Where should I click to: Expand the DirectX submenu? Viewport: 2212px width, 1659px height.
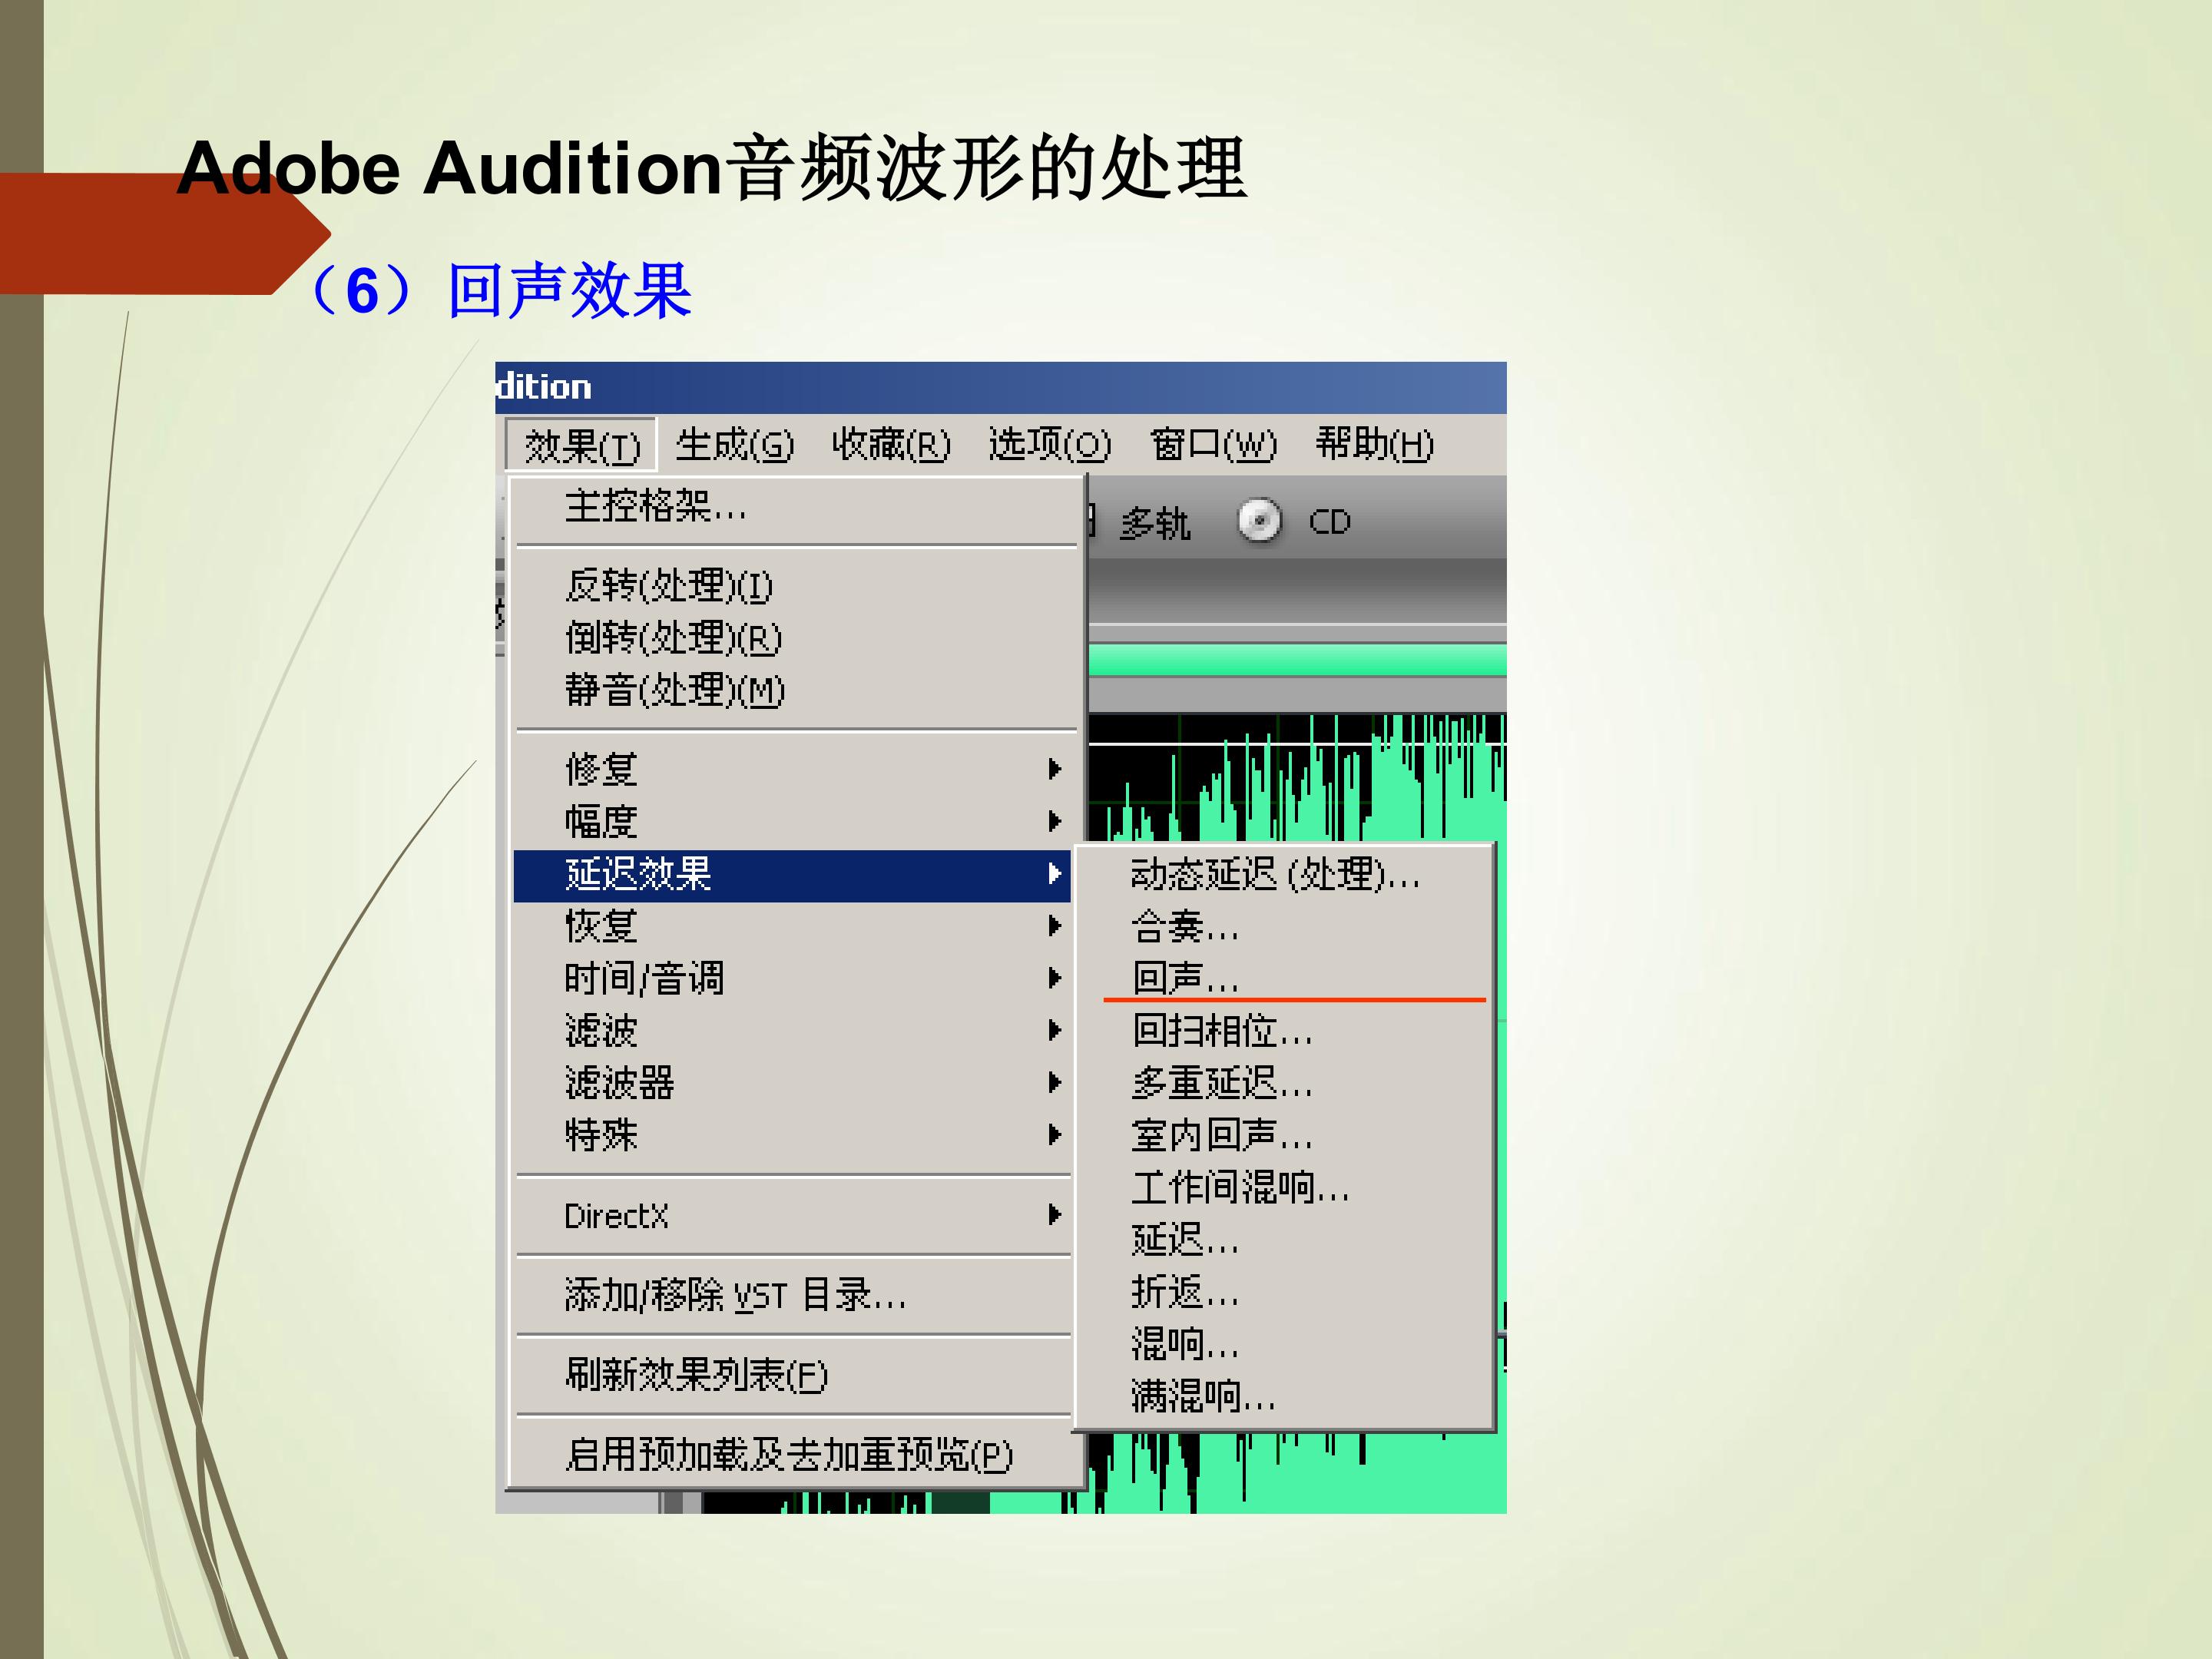click(792, 1216)
